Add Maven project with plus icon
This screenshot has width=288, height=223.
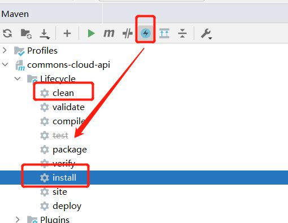click(x=67, y=34)
